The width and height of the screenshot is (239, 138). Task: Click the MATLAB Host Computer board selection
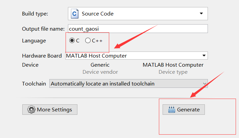pyautogui.click(x=132, y=56)
